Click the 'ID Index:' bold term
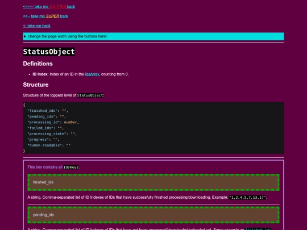 (x=40, y=74)
